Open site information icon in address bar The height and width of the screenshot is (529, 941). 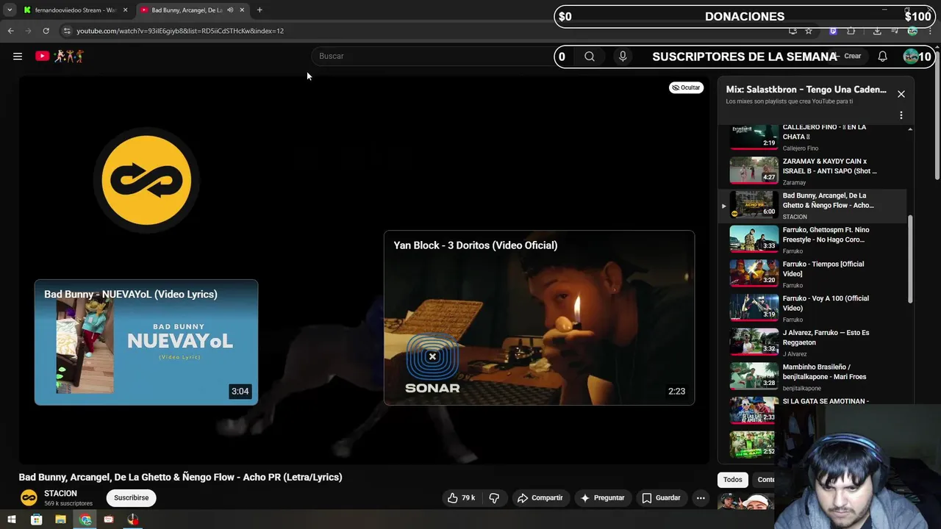(x=66, y=31)
